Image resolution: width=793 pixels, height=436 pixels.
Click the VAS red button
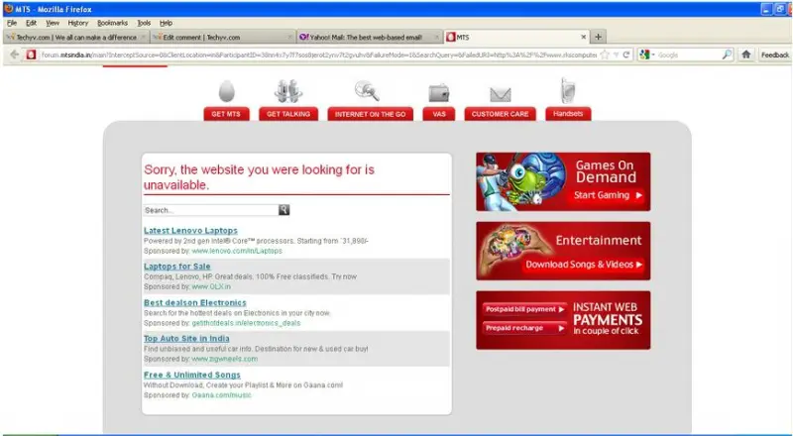click(x=439, y=114)
